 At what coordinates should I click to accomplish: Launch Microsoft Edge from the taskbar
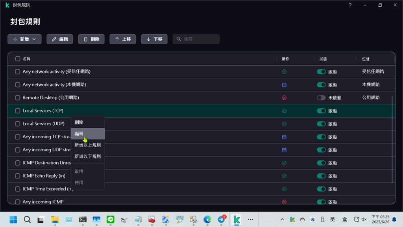click(x=207, y=220)
